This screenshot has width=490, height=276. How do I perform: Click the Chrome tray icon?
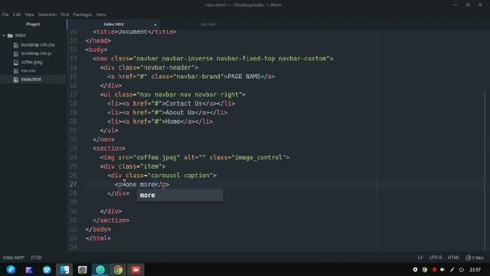tap(425, 269)
